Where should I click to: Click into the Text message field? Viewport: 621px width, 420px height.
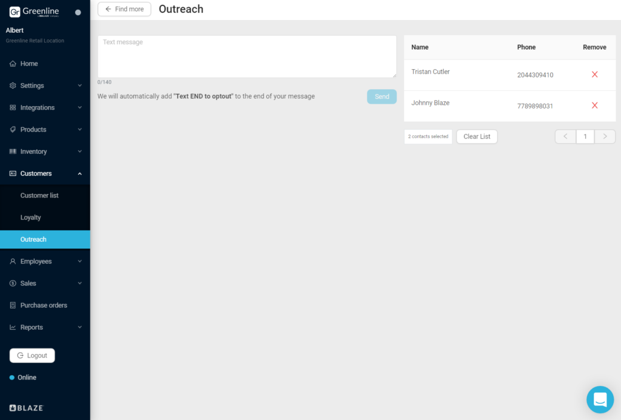coord(247,56)
